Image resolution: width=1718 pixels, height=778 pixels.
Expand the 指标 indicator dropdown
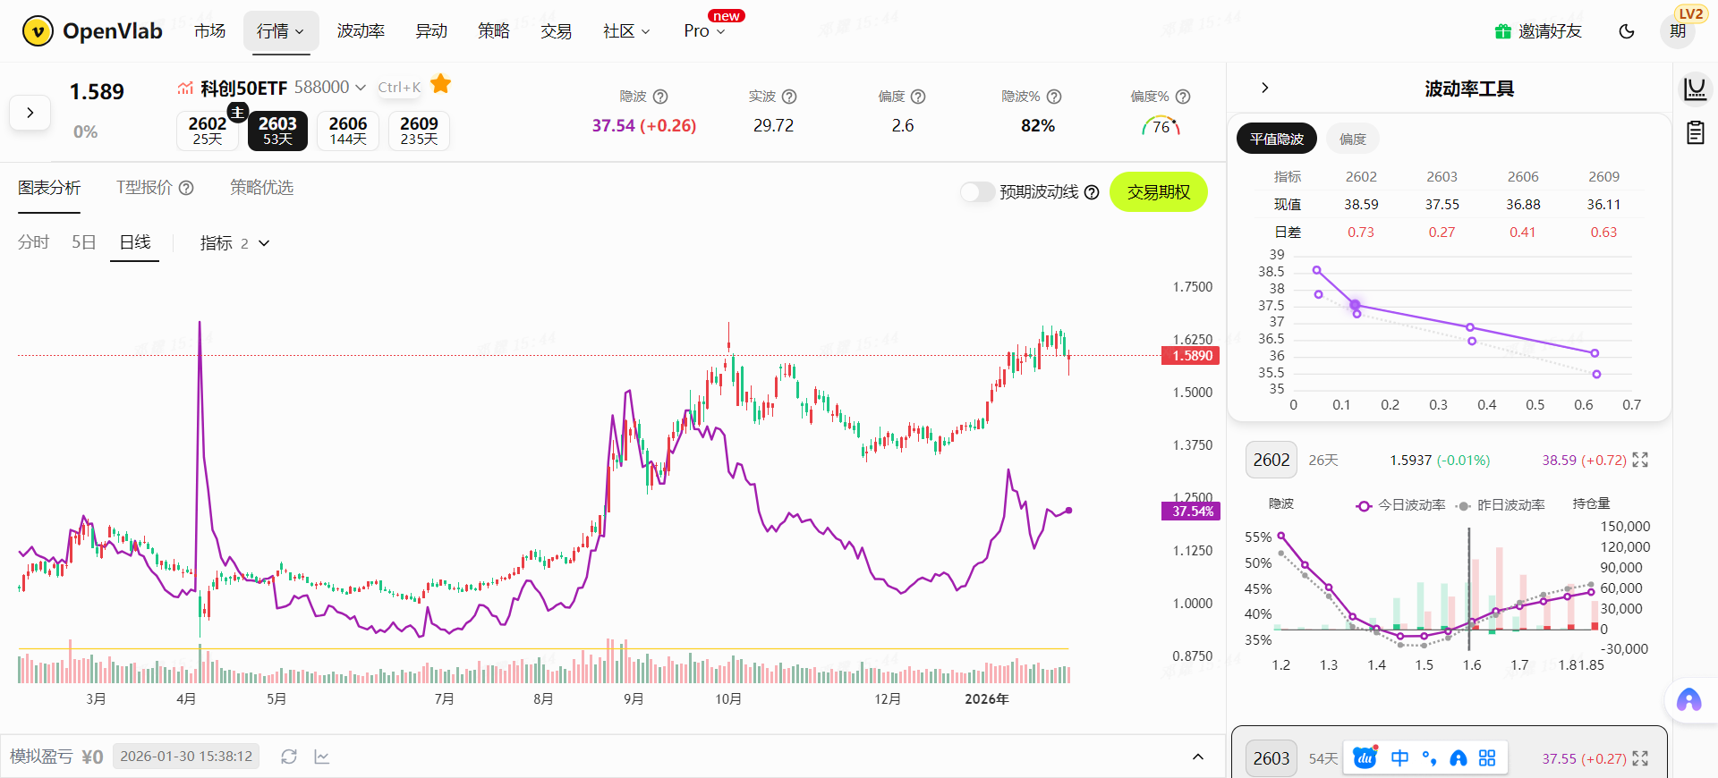(x=234, y=243)
